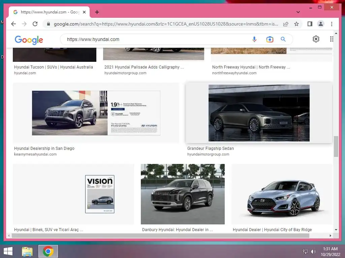
Task: Go back to previous page in Chrome
Action: click(13, 24)
